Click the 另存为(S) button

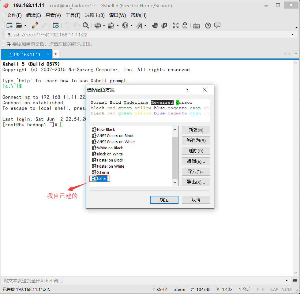[x=196, y=140]
